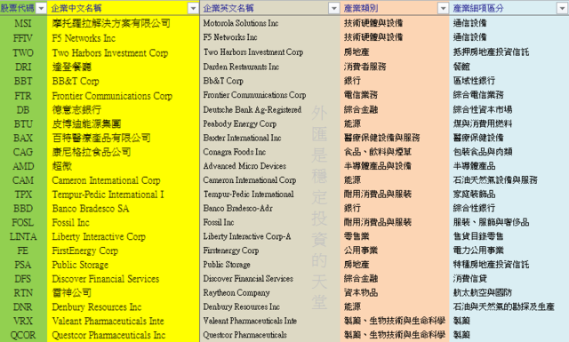The width and height of the screenshot is (569, 342).
Task: Open the 產業類別 column filter dropdown
Action: (443, 8)
